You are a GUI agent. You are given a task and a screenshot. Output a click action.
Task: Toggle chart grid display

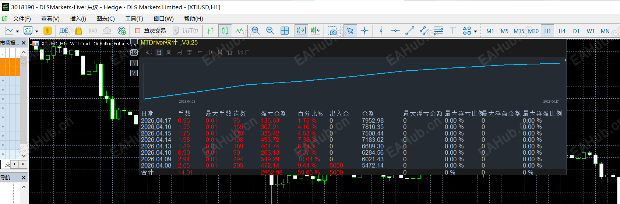(285, 31)
